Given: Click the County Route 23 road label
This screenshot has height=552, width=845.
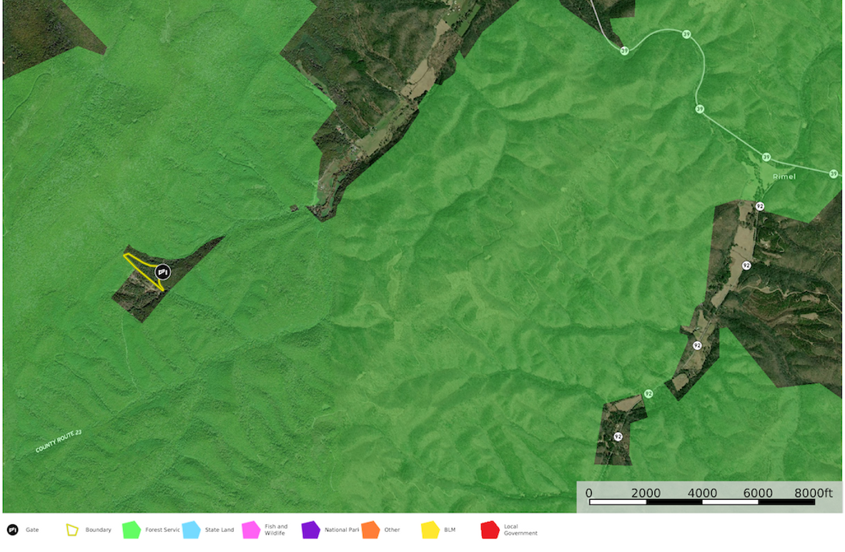Looking at the screenshot, I should click(59, 440).
